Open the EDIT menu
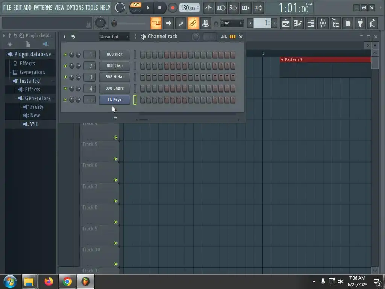 coord(17,8)
